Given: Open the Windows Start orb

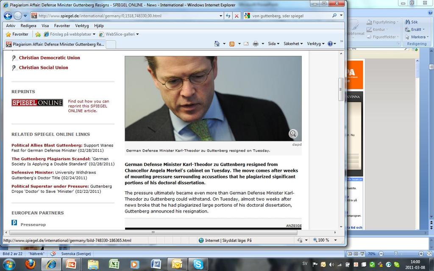Looking at the screenshot, I should (9, 264).
